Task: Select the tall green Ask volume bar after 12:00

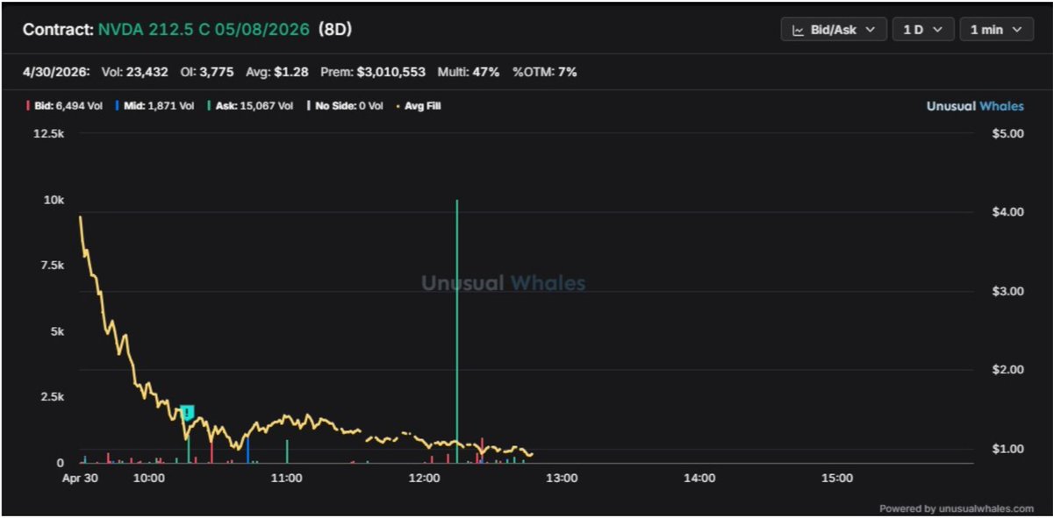Action: [x=457, y=330]
